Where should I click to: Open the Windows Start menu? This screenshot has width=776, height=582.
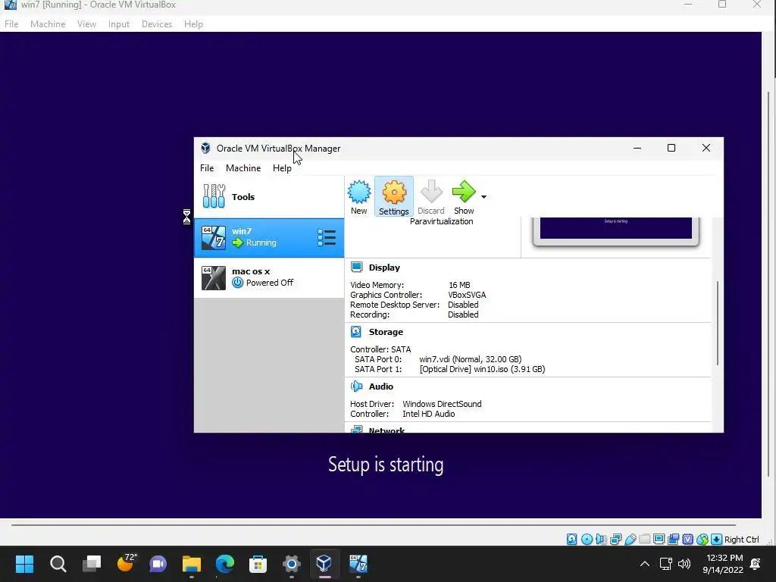point(24,564)
